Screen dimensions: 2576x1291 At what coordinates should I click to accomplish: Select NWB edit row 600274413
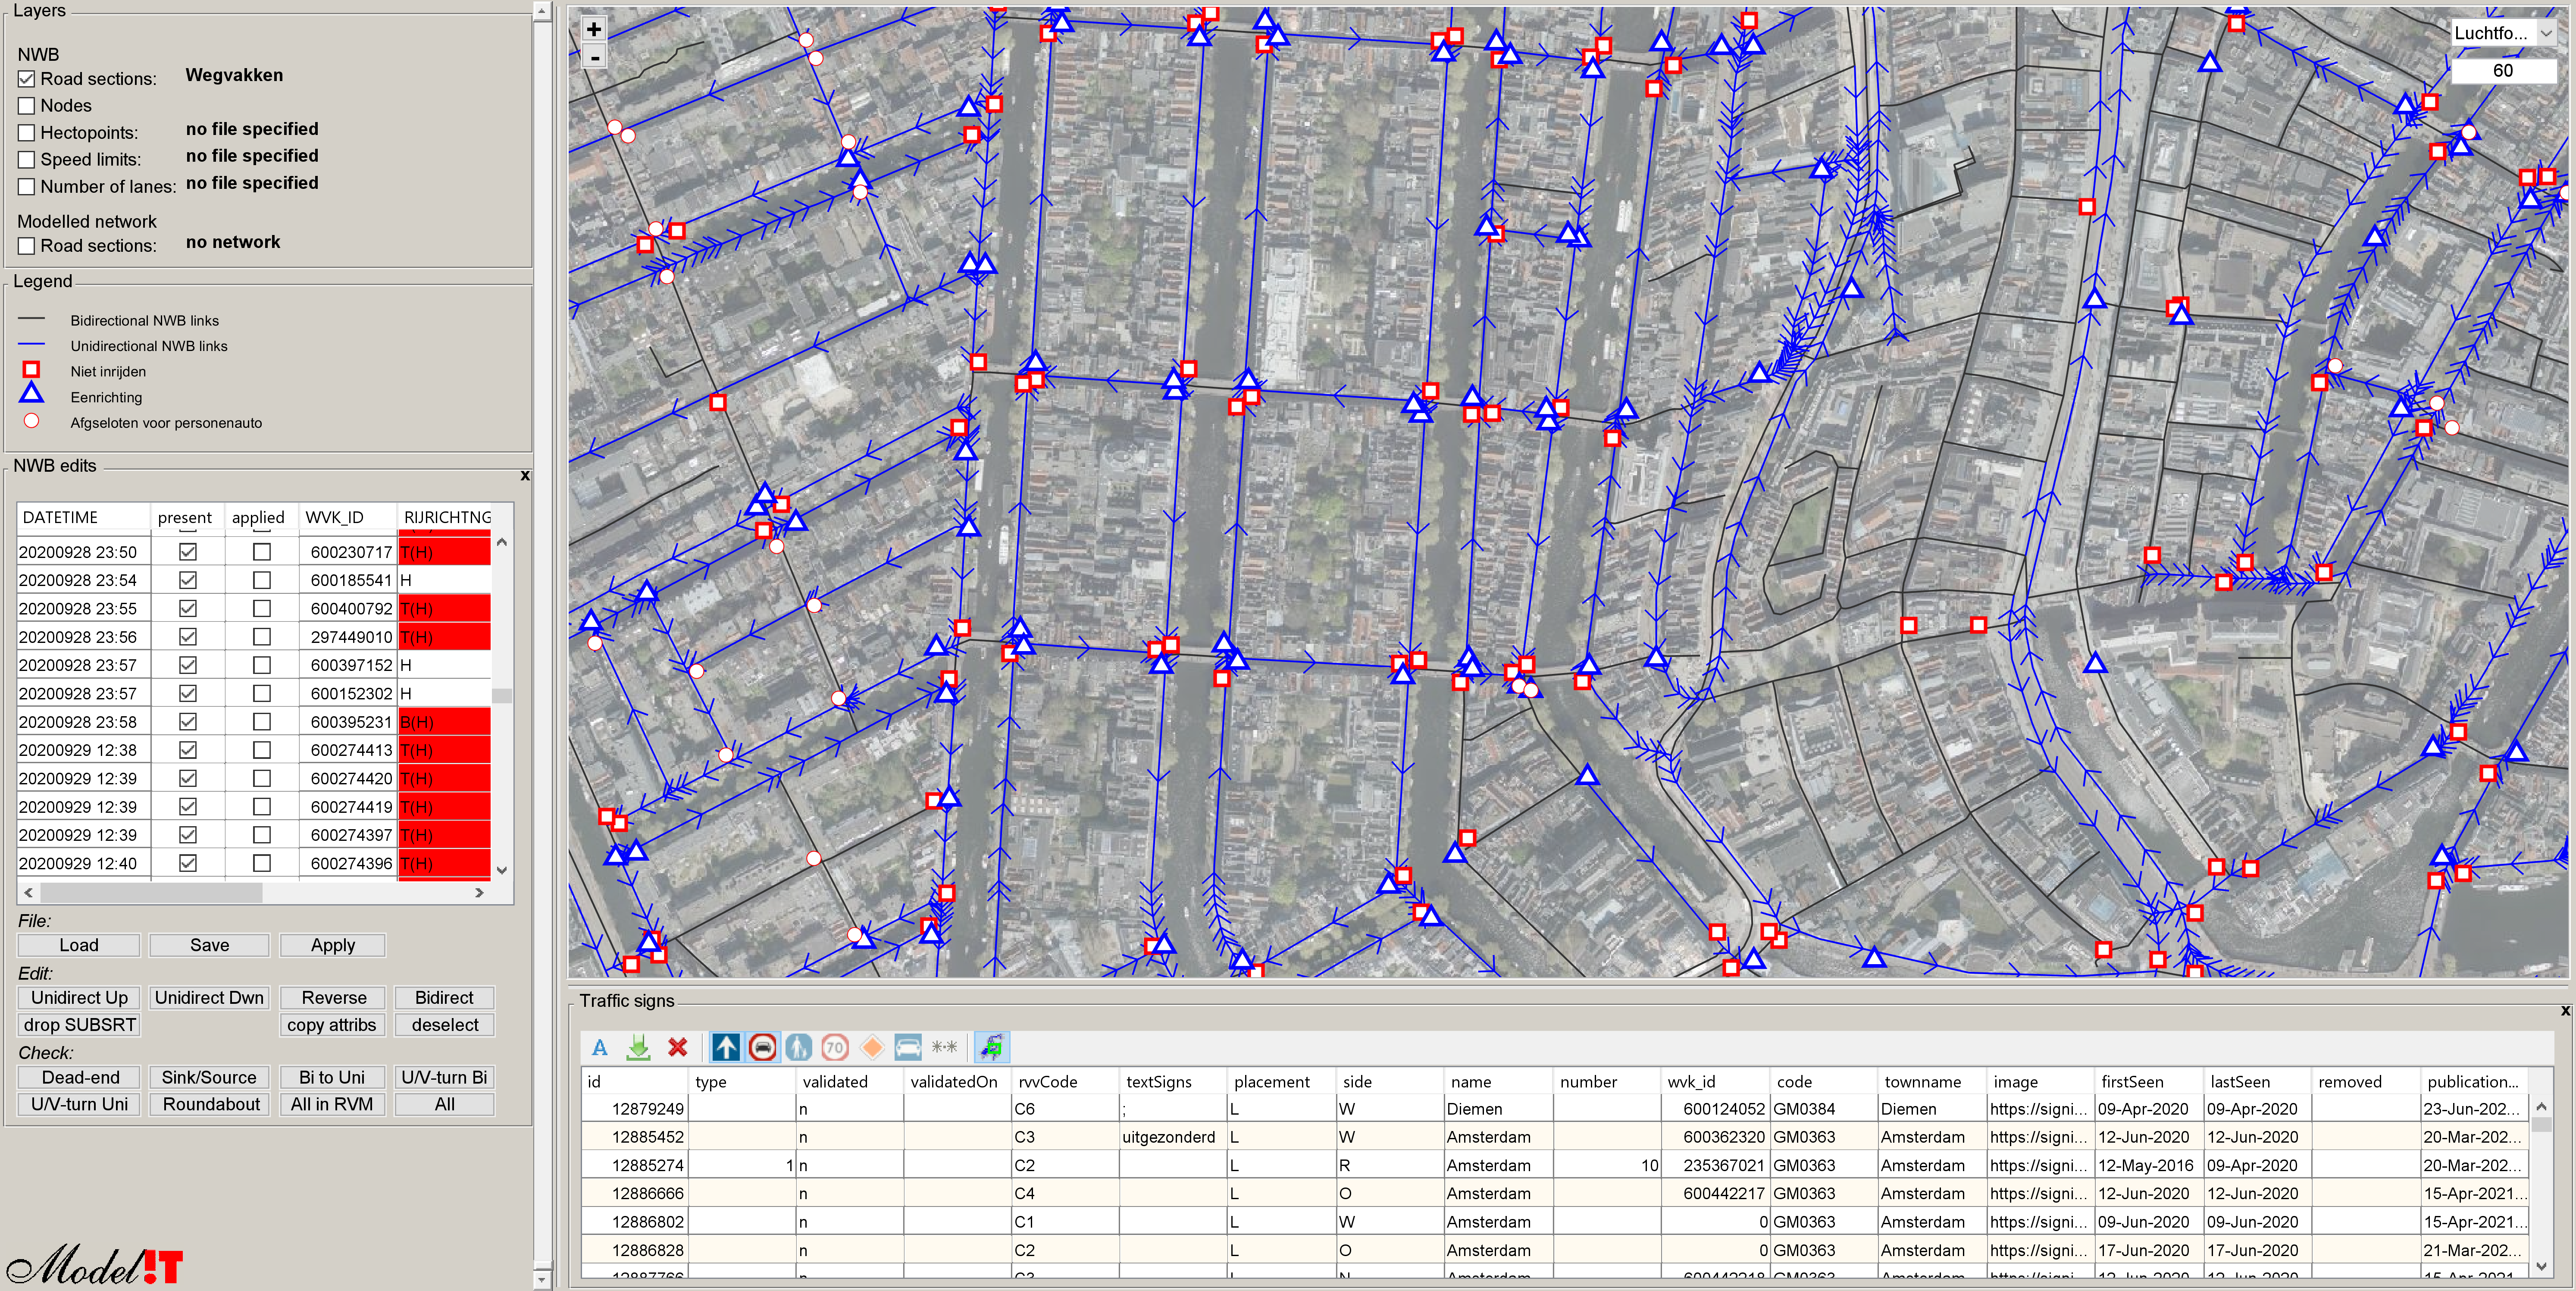[255, 750]
